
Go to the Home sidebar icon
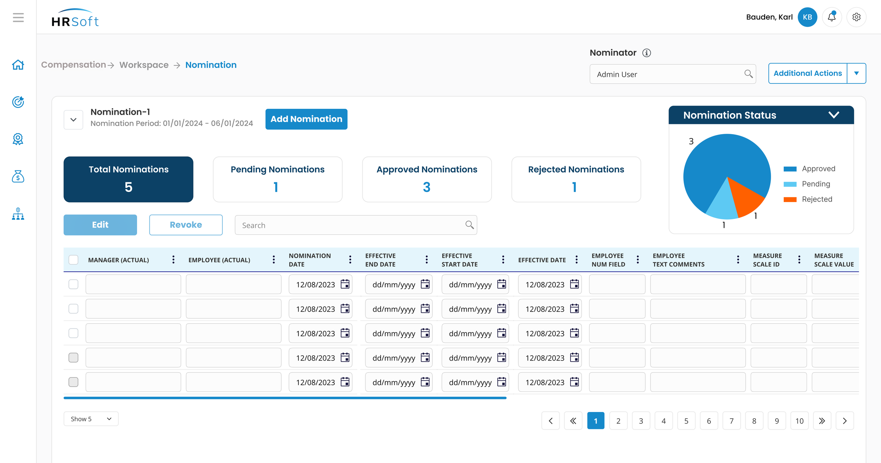click(x=18, y=65)
